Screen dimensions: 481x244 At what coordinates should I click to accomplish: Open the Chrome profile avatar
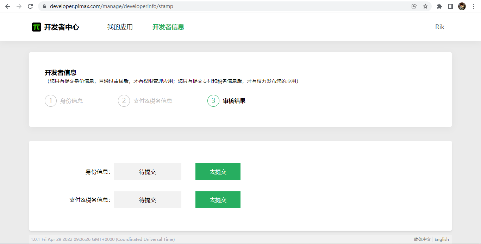coord(462,6)
